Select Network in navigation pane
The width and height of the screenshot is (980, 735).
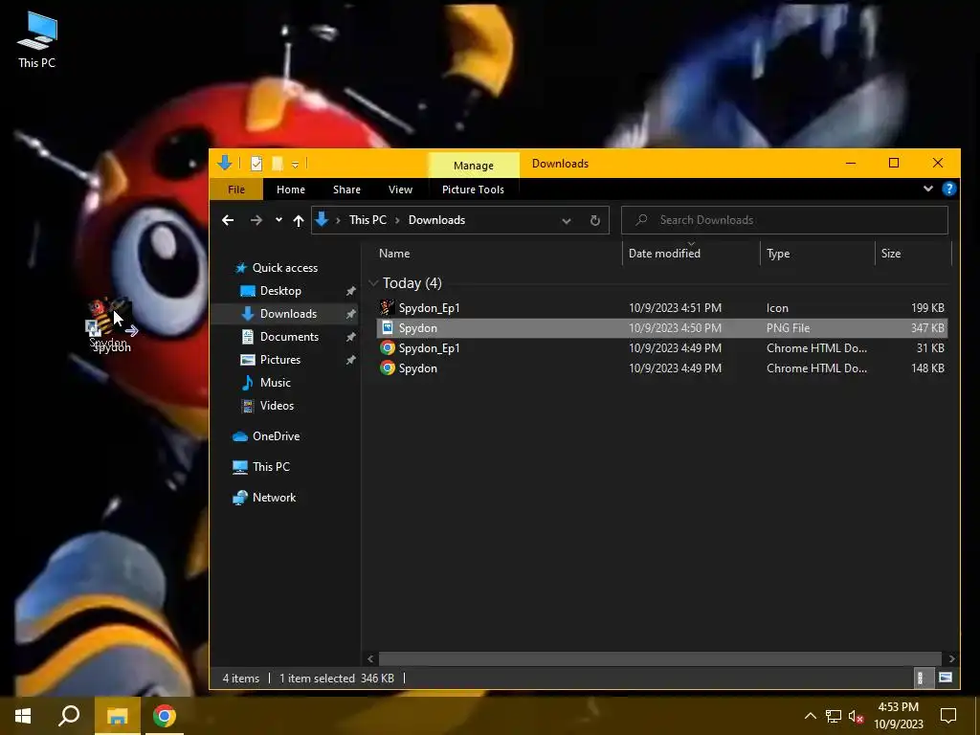click(x=274, y=498)
